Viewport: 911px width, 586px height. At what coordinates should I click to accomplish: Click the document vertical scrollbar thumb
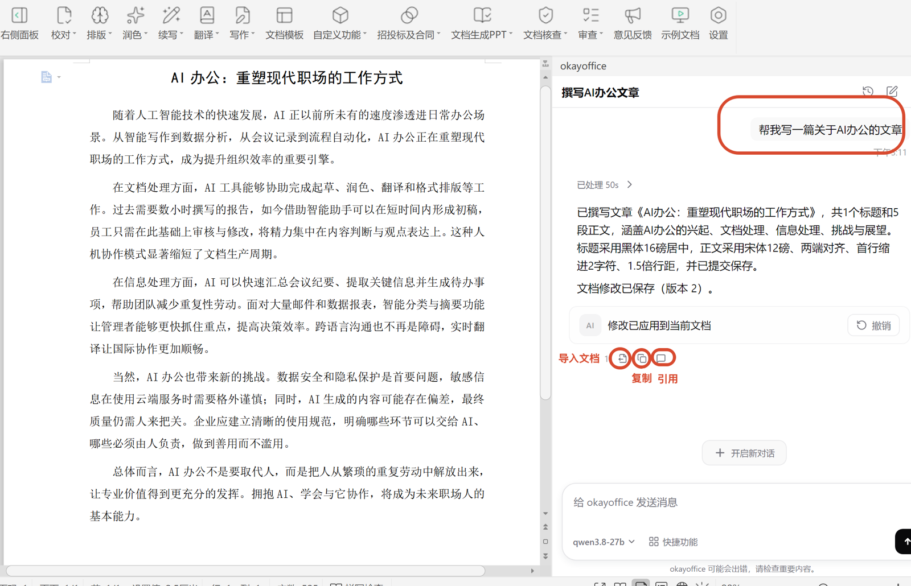[x=545, y=244]
